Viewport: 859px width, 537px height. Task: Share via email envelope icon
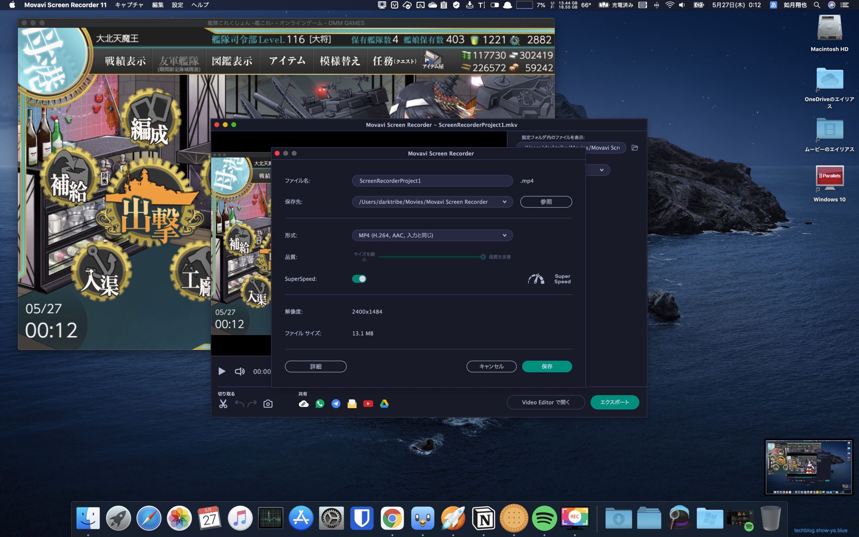[352, 404]
